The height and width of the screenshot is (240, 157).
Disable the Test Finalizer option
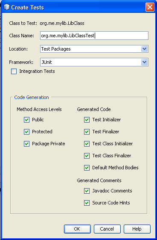coord(87,132)
